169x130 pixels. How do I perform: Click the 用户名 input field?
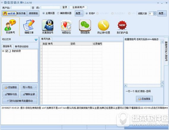[21, 7]
